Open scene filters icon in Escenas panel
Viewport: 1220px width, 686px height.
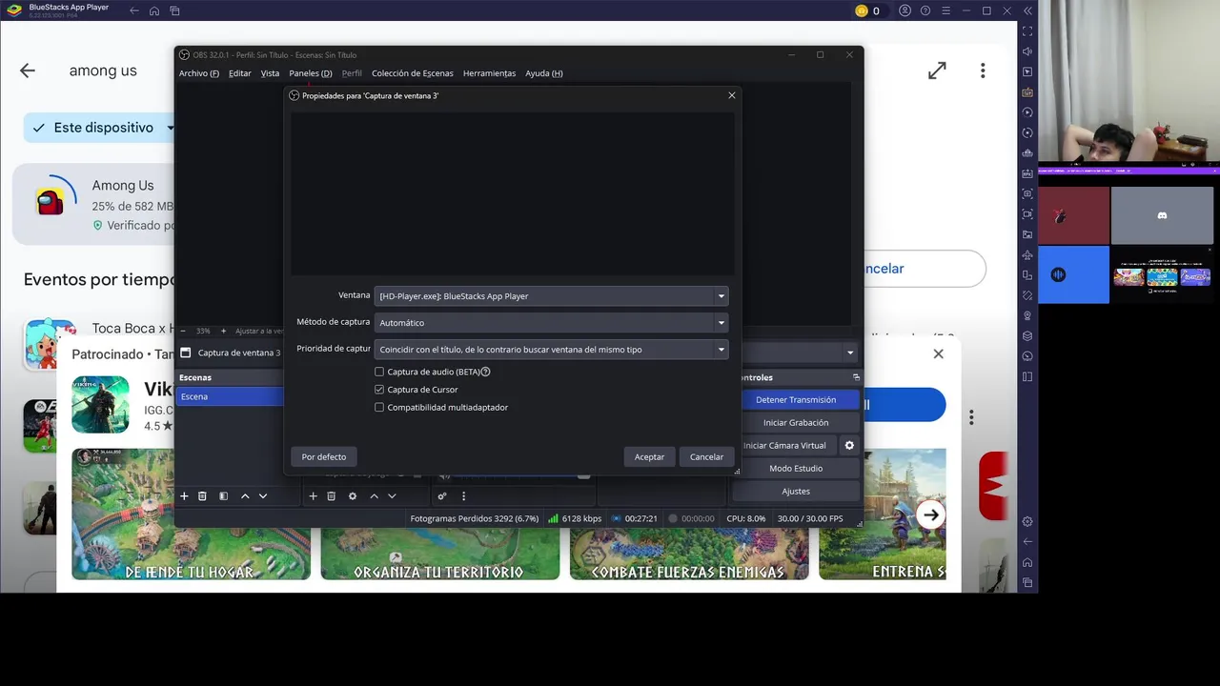tap(223, 495)
